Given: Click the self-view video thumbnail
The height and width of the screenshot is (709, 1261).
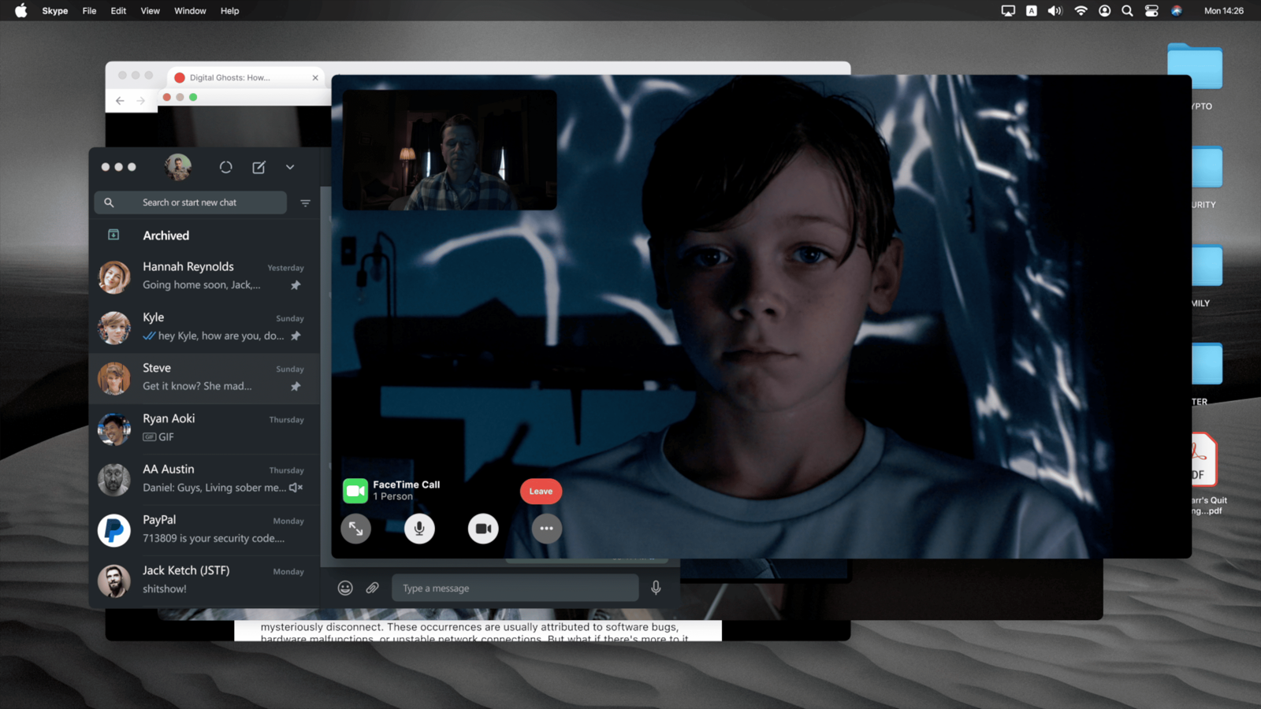Looking at the screenshot, I should click(x=449, y=150).
